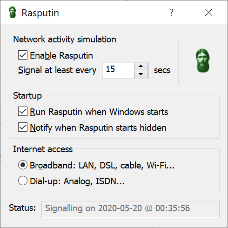
Task: Select Broadband internet access option
Action: [x=23, y=165]
